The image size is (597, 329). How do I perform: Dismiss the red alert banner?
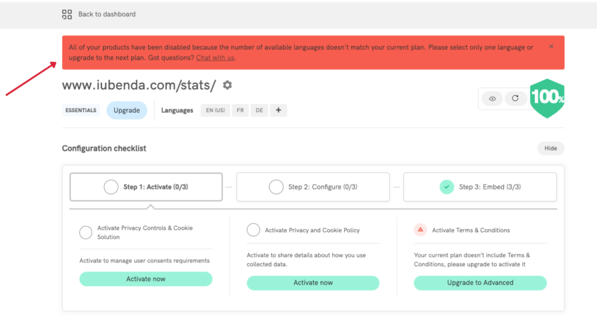click(552, 47)
